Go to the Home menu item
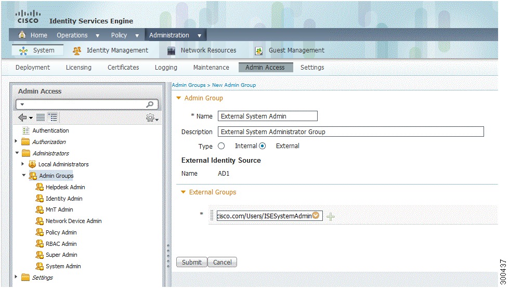This screenshot has width=509, height=288. [38, 35]
